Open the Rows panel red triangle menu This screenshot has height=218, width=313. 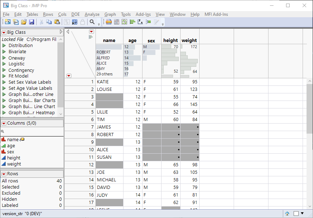pos(4,175)
